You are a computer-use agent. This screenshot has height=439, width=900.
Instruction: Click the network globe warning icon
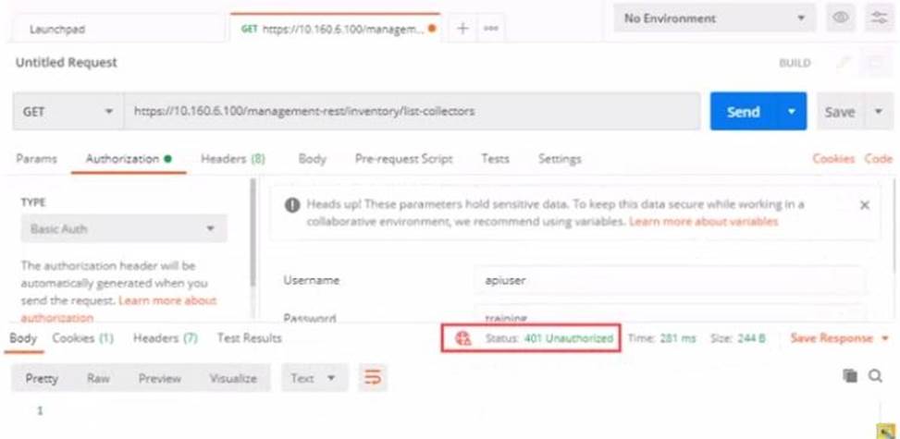coord(462,338)
